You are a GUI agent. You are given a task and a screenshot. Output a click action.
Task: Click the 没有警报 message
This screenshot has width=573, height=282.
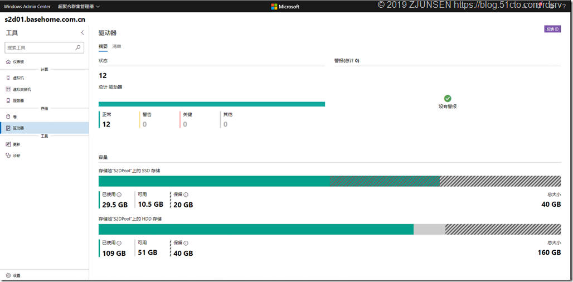448,106
